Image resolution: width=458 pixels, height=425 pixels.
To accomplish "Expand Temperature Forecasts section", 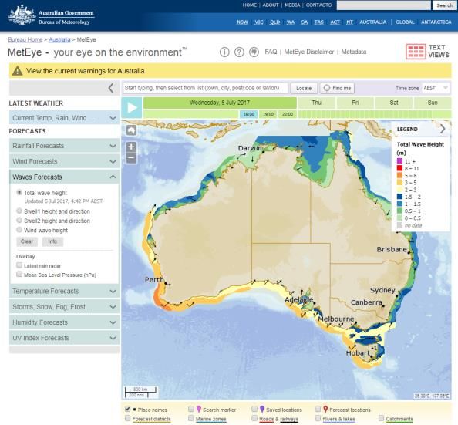I will [x=64, y=291].
